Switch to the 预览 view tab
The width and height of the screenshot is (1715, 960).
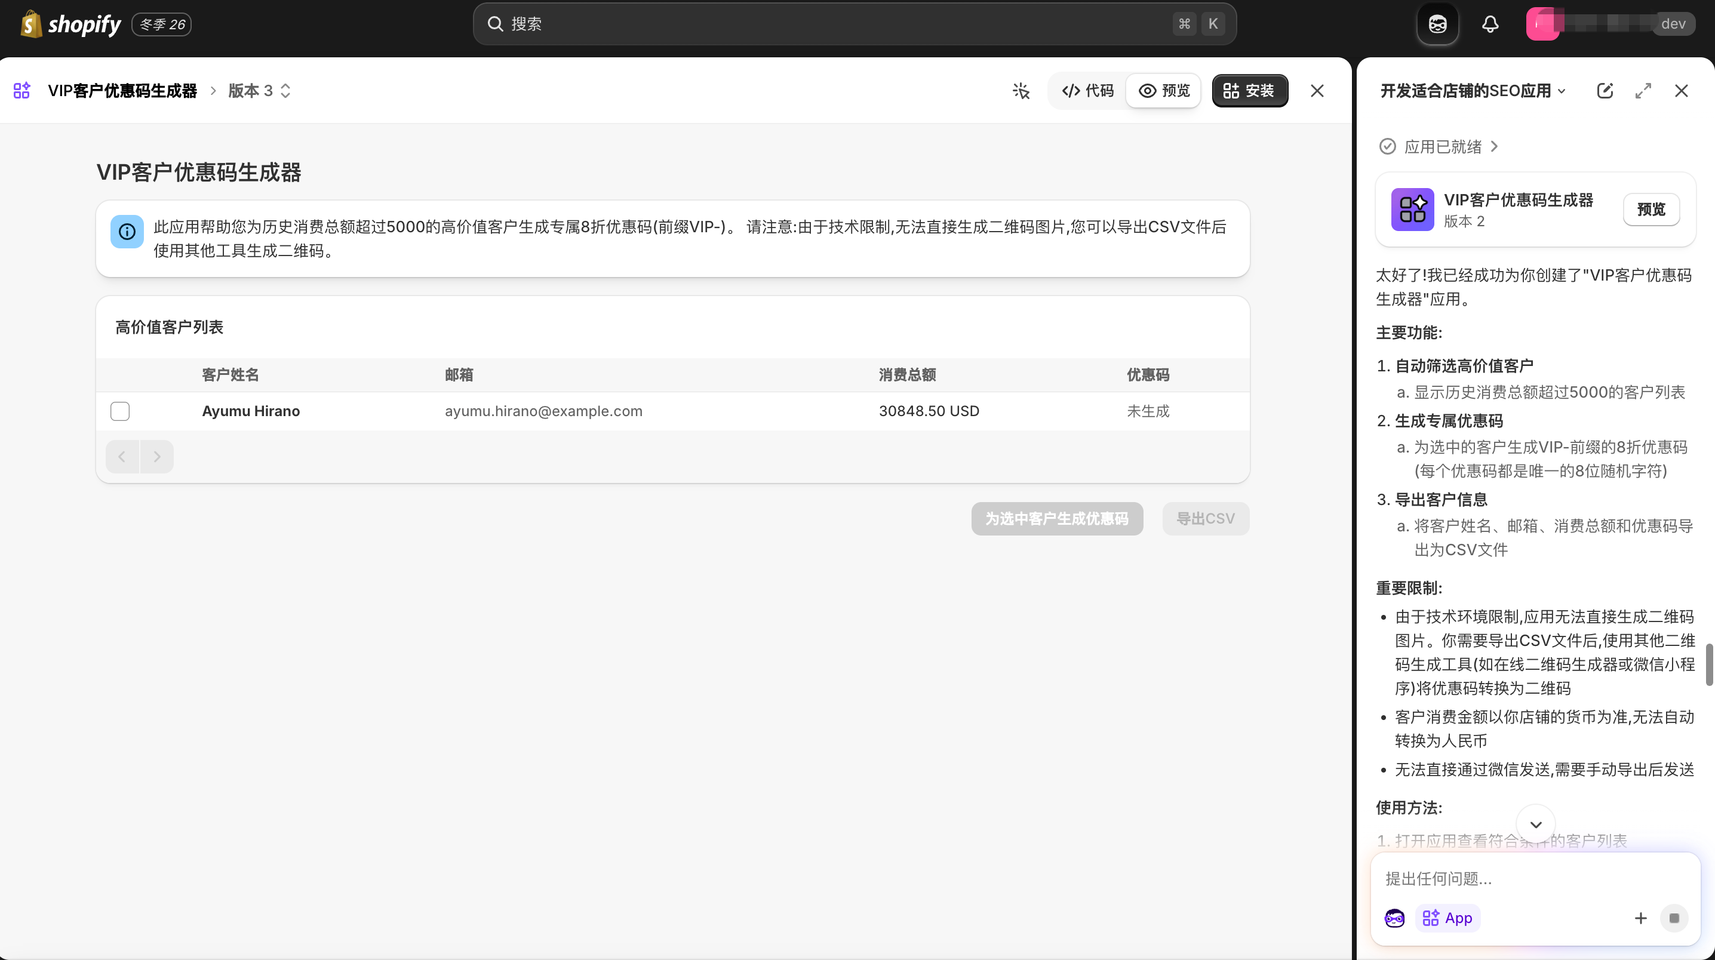click(x=1164, y=91)
